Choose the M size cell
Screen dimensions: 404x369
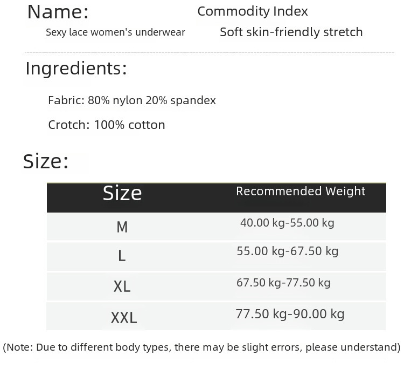point(122,227)
